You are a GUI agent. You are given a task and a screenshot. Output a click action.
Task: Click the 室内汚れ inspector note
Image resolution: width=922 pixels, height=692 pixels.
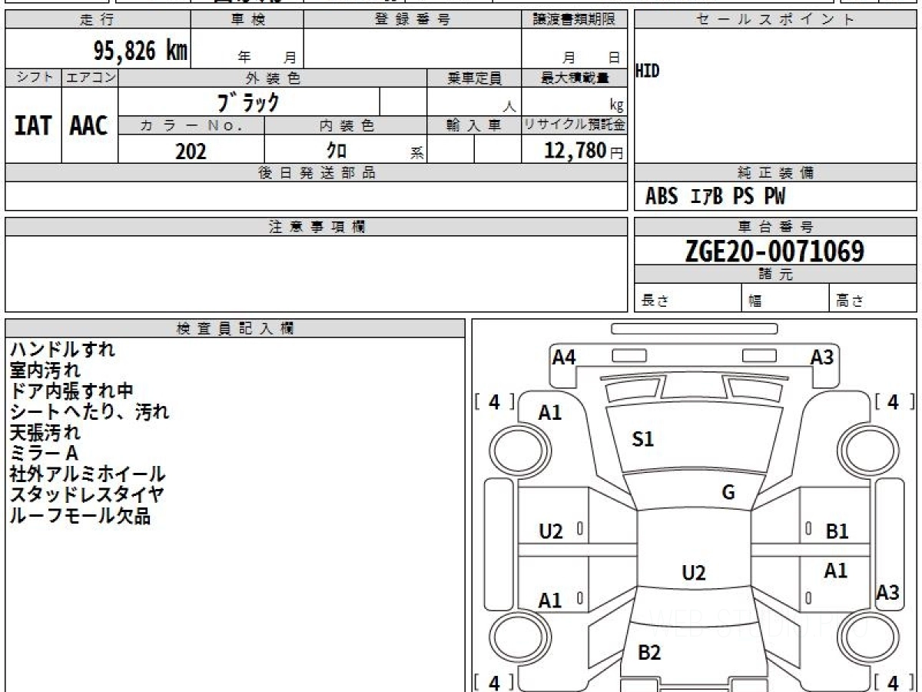click(x=45, y=370)
